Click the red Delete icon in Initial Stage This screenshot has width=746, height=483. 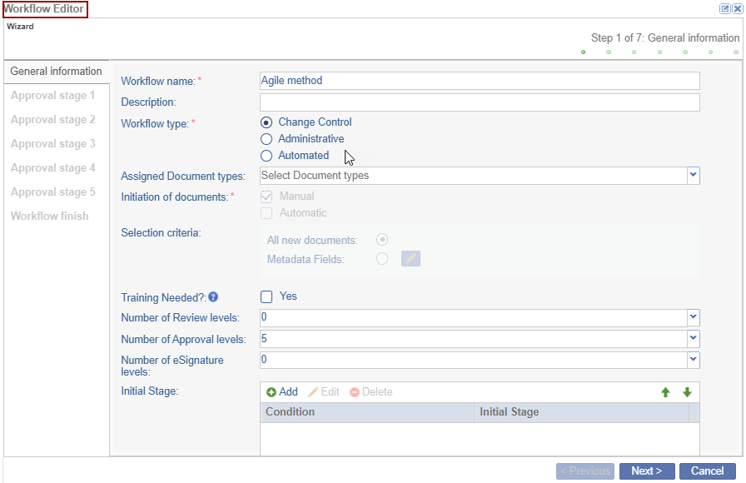(355, 392)
